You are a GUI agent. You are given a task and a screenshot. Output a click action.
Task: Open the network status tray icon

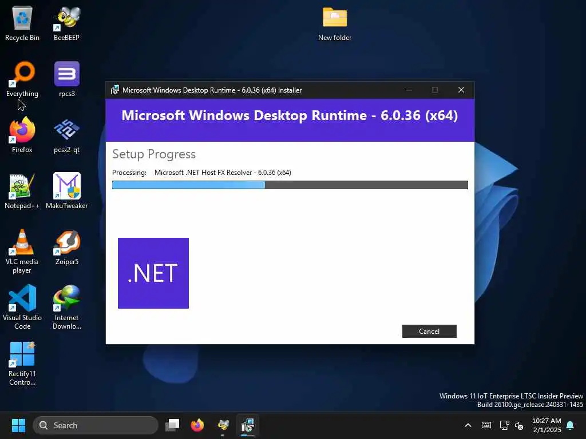point(504,425)
